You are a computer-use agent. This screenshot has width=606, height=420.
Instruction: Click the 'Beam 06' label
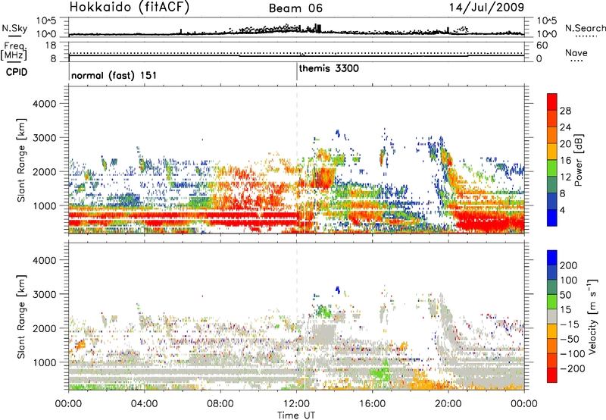pos(295,8)
